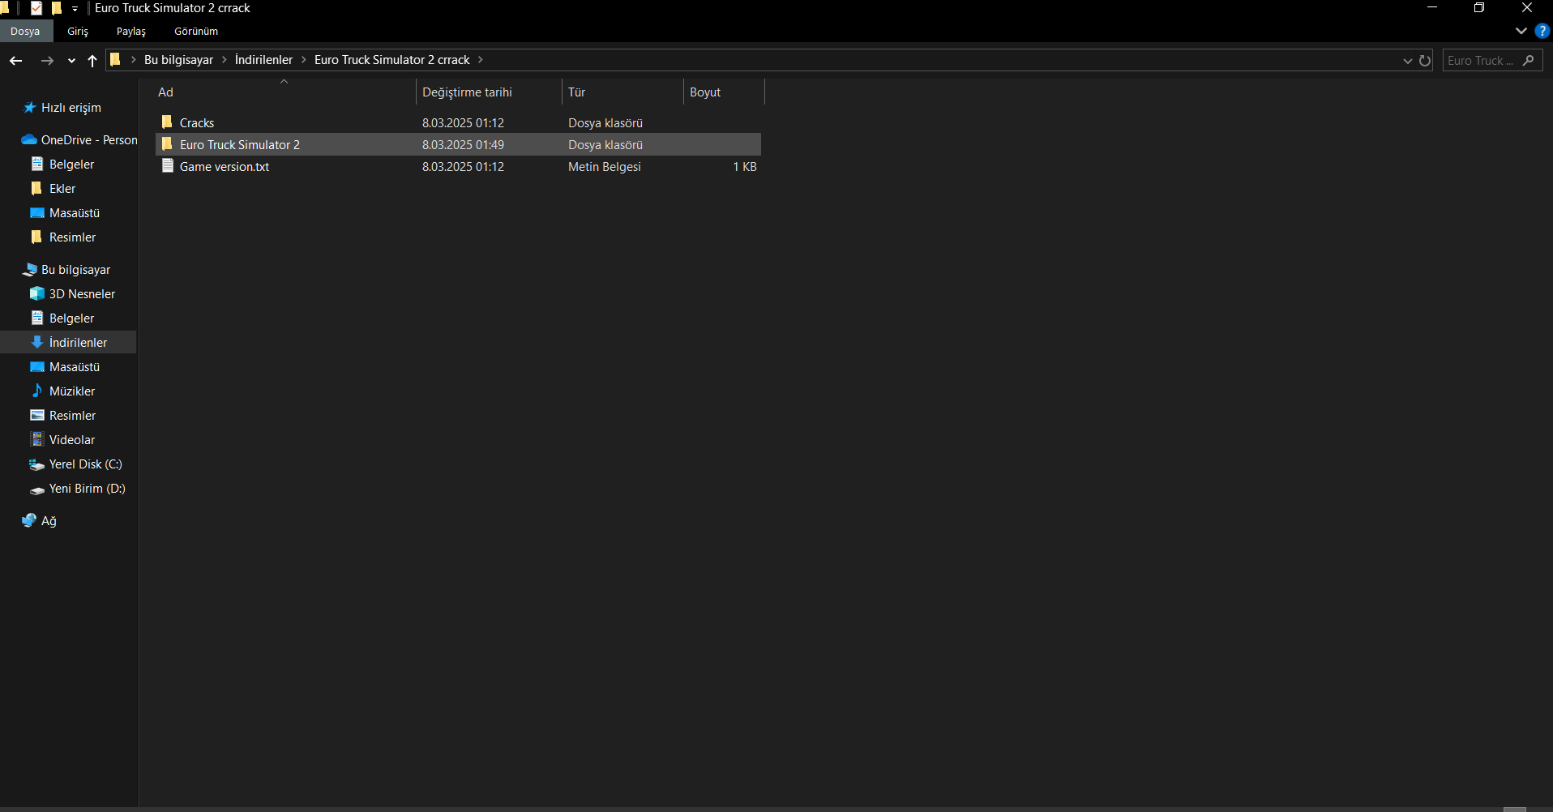Viewport: 1553px width, 812px height.
Task: Click Bu bilgisayar in the breadcrumb path
Action: point(178,60)
